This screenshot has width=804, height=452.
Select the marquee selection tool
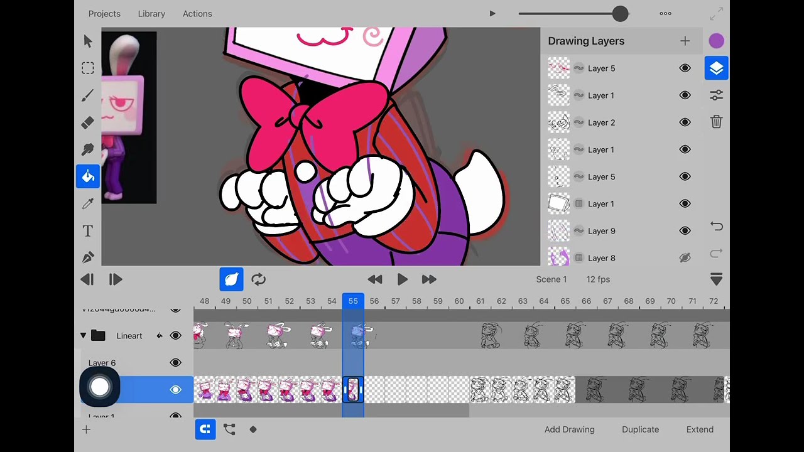tap(87, 68)
